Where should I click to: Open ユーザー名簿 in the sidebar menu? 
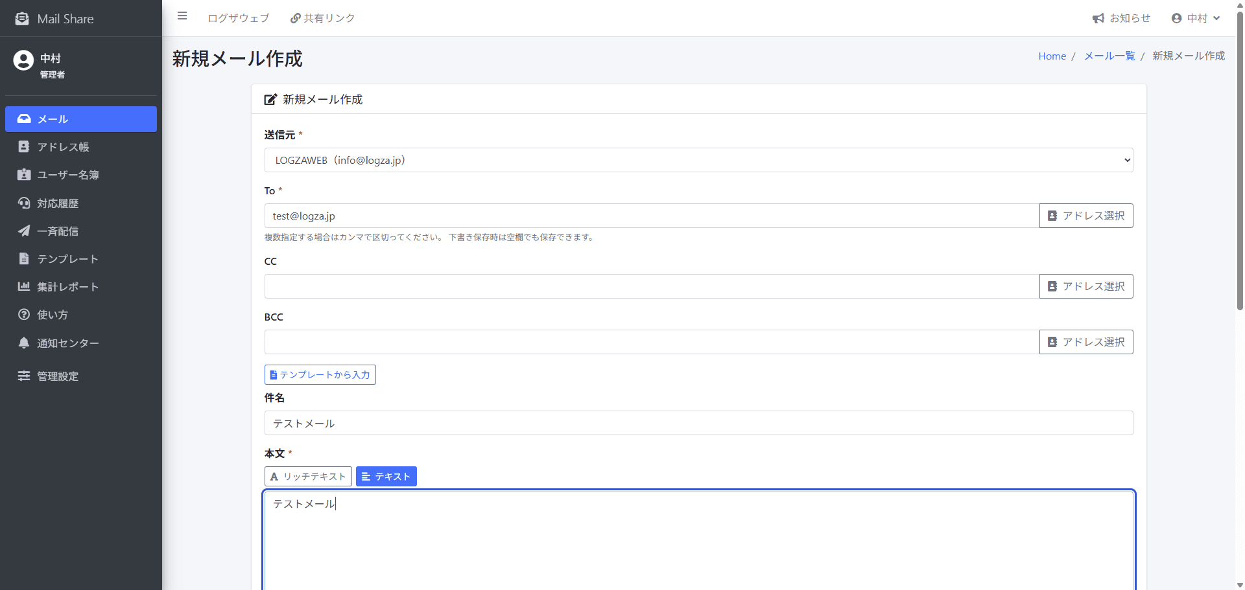(x=81, y=175)
